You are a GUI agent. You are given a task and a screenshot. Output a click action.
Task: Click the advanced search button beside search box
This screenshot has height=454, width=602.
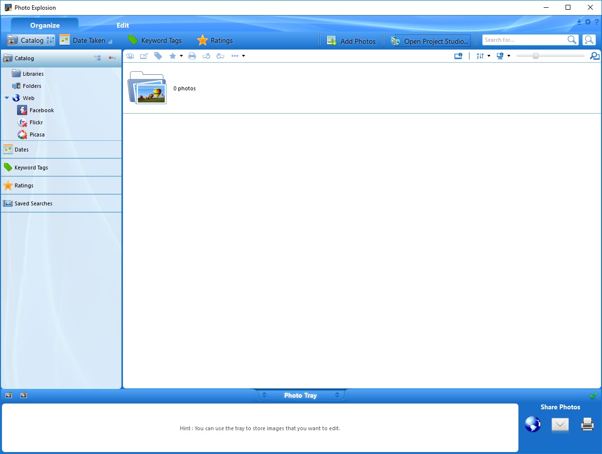point(589,40)
